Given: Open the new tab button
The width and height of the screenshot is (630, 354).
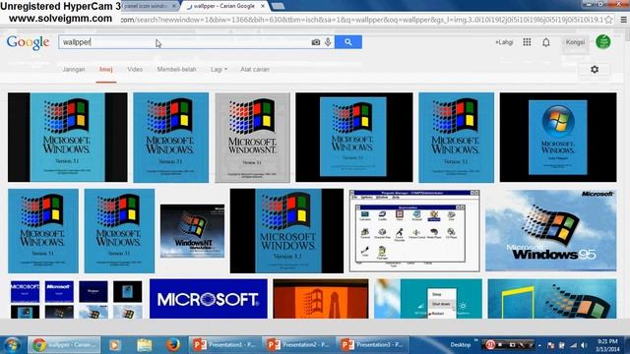Looking at the screenshot, I should [x=278, y=6].
